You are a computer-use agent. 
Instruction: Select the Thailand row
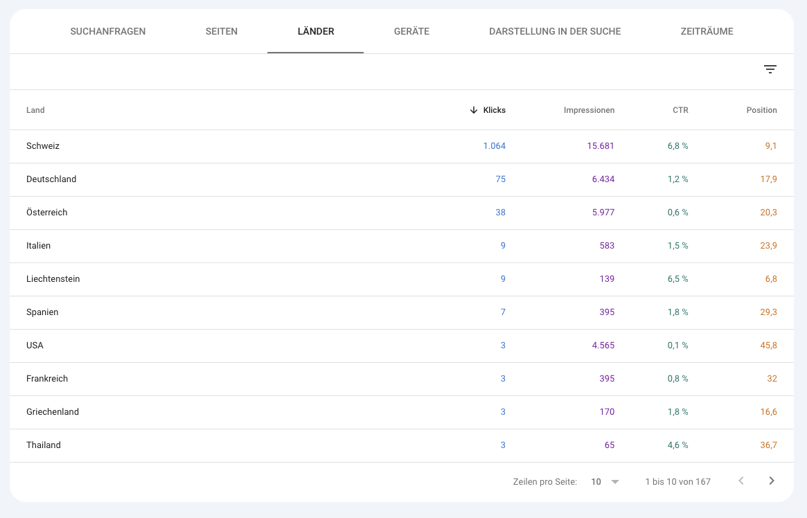coord(402,445)
